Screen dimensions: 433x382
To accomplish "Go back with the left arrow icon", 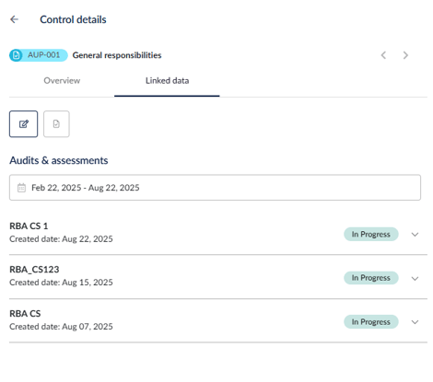I will [14, 19].
